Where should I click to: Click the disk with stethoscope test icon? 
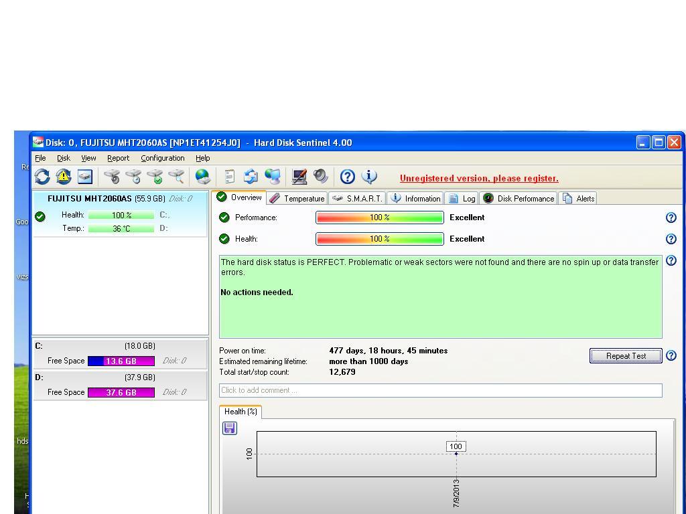tap(113, 177)
